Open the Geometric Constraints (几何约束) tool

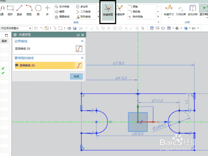(x=181, y=10)
